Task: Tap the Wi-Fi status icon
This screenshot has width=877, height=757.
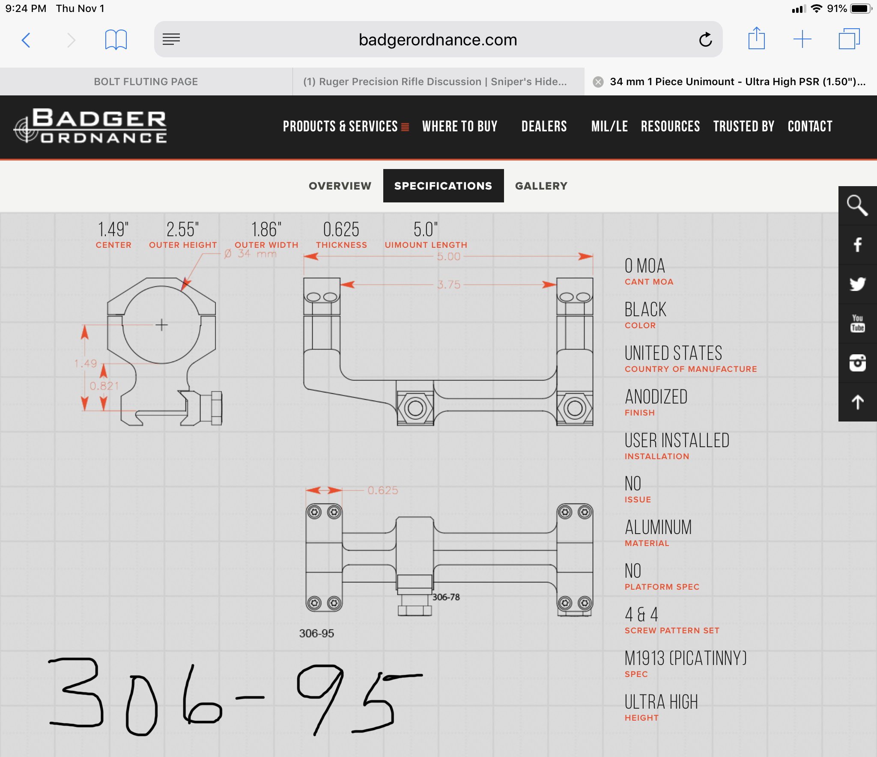Action: click(817, 9)
